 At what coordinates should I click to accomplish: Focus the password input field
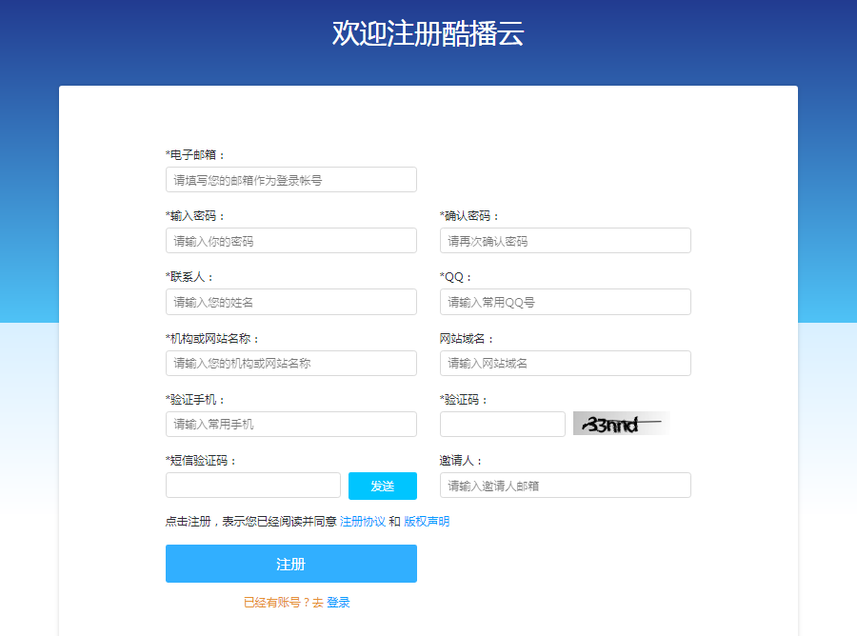click(290, 241)
